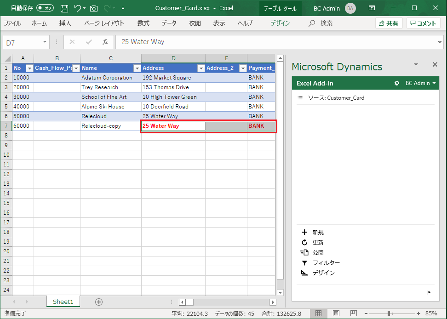Screen dimensions: 447x319
Task: Toggle the AutoSave switch
Action: [x=45, y=8]
